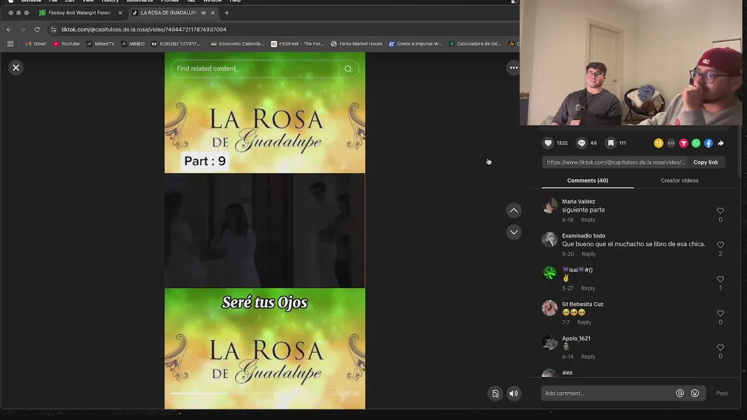Open Gt Bebesita Cuz's profile avatar
This screenshot has height=420, width=747.
[550, 308]
